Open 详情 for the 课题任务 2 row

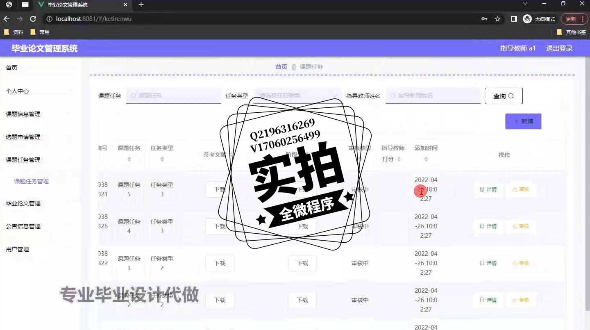click(x=488, y=300)
